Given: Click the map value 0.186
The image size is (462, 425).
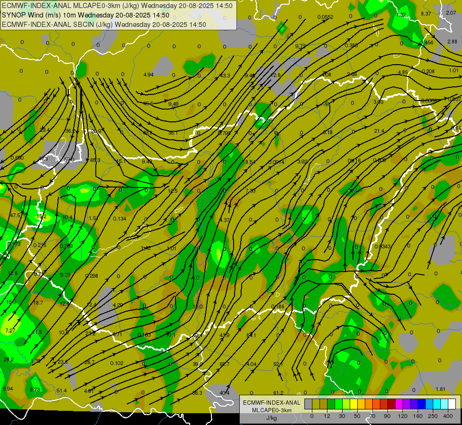Looking at the screenshot, I should pyautogui.click(x=278, y=306).
